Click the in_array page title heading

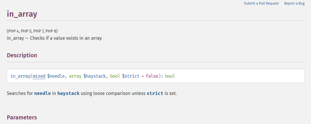pos(22,14)
